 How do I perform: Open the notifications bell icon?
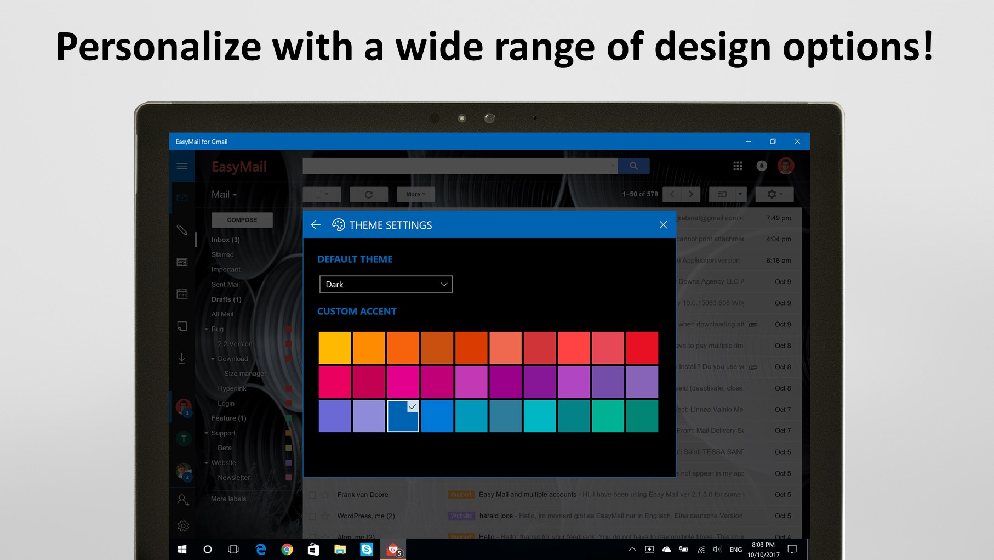click(x=762, y=166)
